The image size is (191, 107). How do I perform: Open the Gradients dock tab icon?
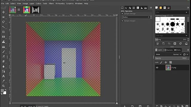point(138,8)
